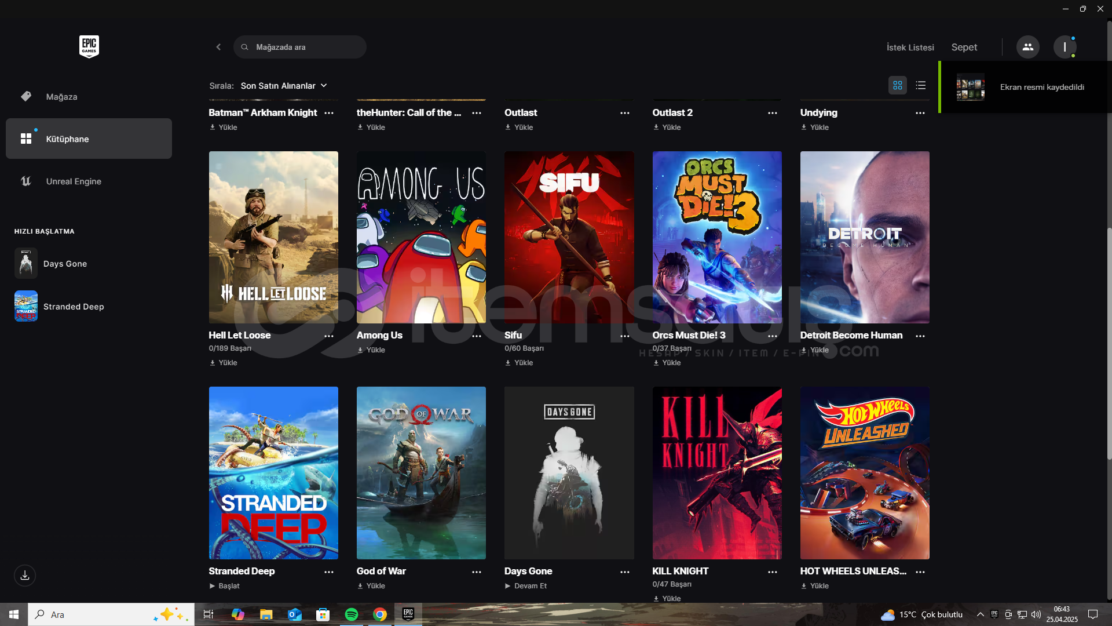Viewport: 1112px width, 626px height.
Task: Click the Windows taskbar Ara search box
Action: (111, 614)
